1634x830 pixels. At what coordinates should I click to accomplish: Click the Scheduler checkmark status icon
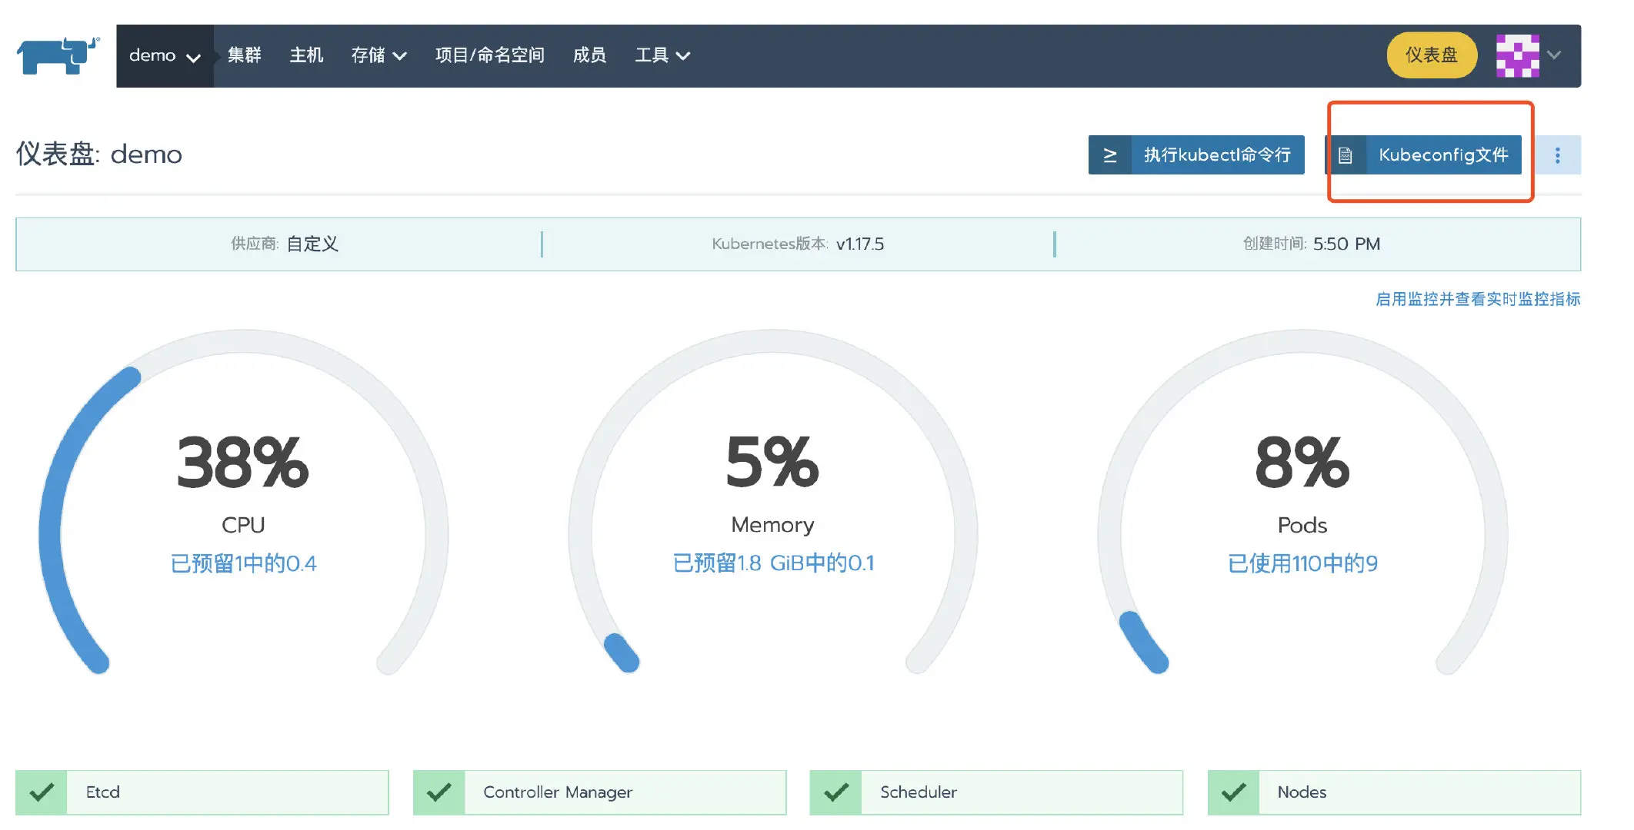(836, 792)
